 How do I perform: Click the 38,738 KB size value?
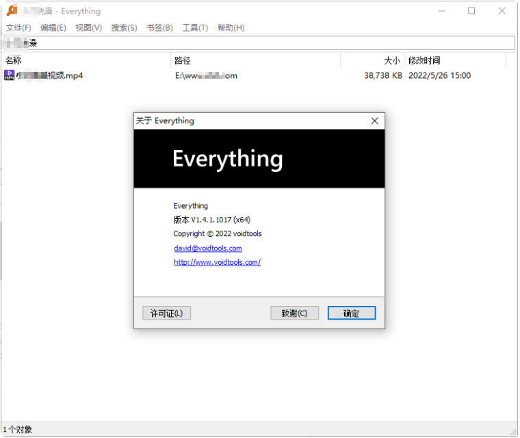click(383, 76)
